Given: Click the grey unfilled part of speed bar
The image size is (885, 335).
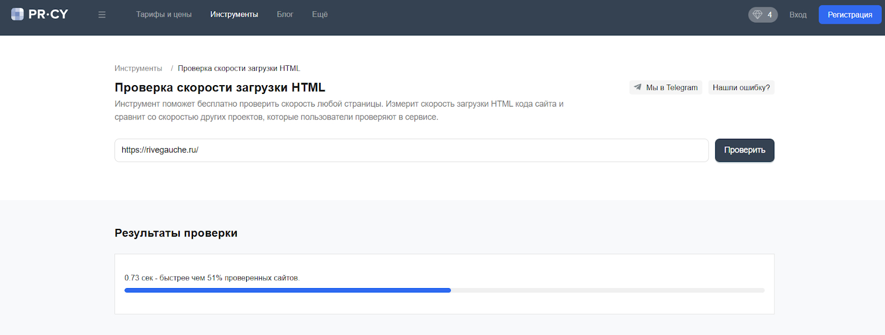Looking at the screenshot, I should (607, 290).
